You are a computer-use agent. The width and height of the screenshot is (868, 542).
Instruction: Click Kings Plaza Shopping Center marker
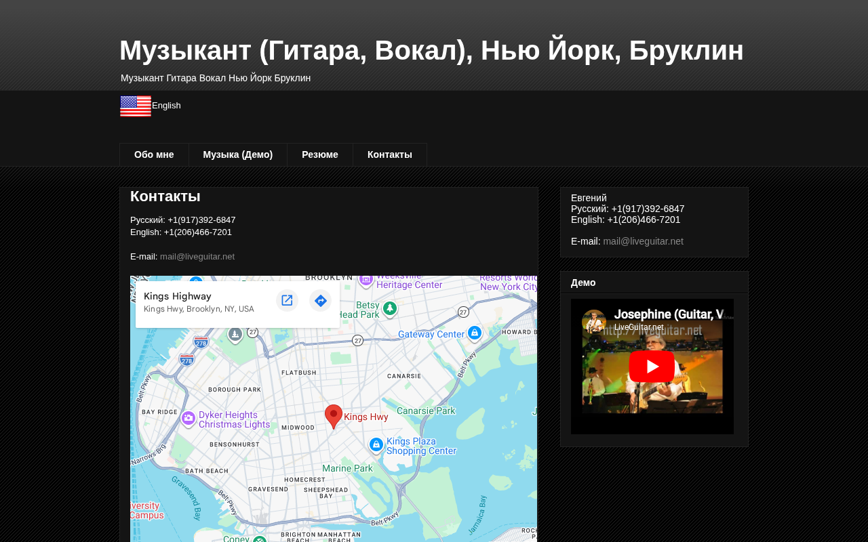click(x=376, y=444)
